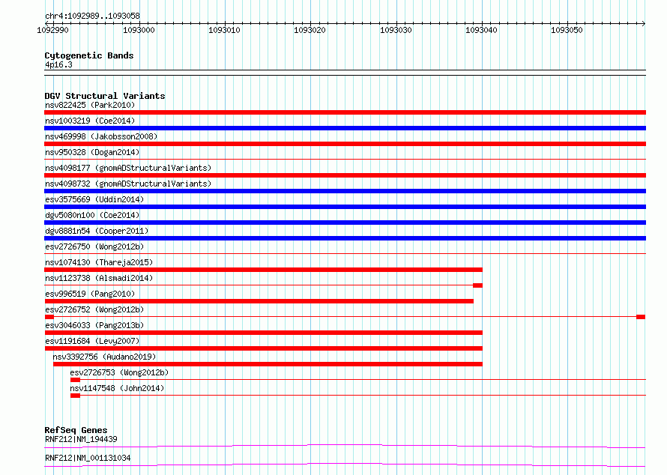The image size is (667, 475).
Task: Click the 1093050 ruler position label
Action: (x=567, y=30)
